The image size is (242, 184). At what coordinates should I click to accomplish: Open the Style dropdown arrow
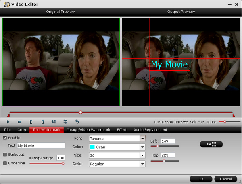coord(142,164)
